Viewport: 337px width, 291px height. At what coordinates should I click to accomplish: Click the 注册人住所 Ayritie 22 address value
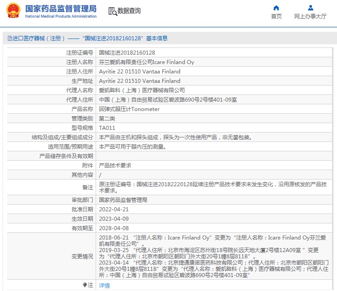[139, 72]
